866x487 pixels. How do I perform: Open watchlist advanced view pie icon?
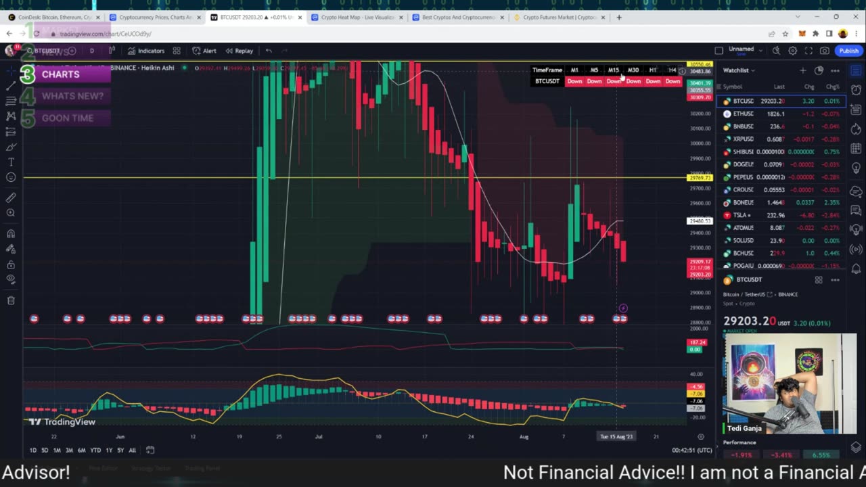[x=819, y=70]
